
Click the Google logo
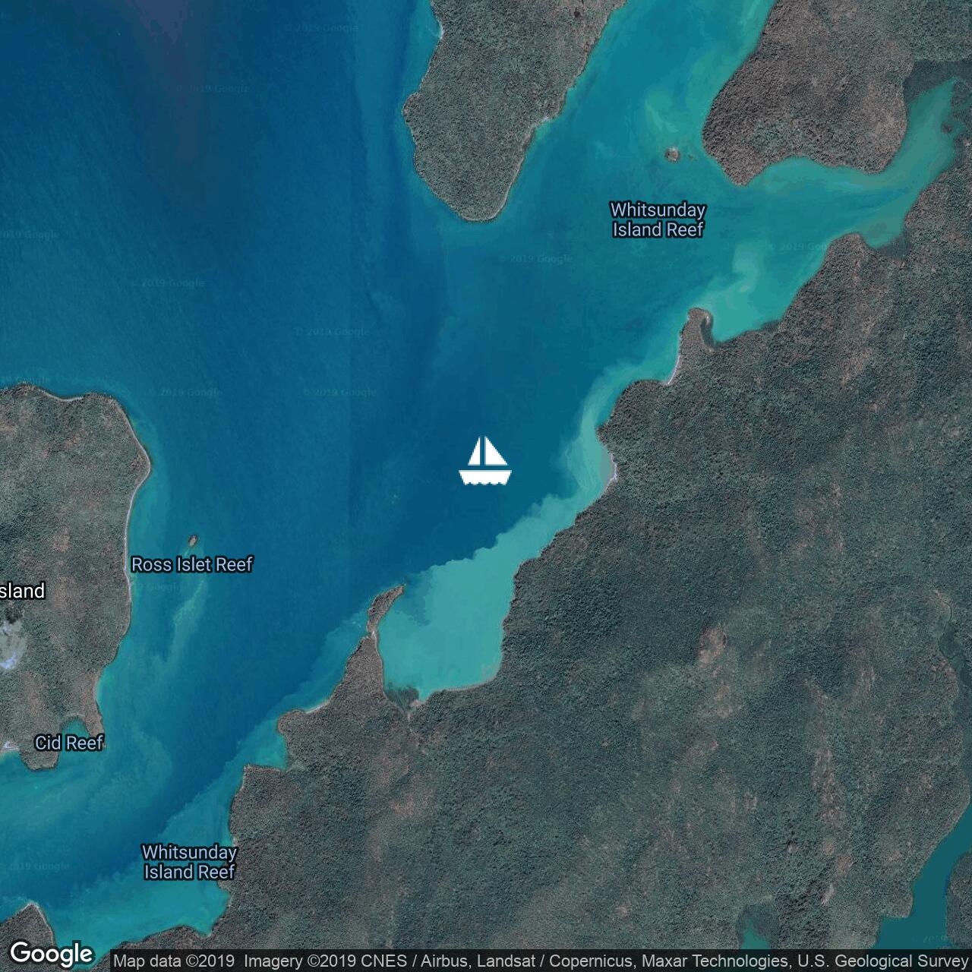pyautogui.click(x=51, y=953)
